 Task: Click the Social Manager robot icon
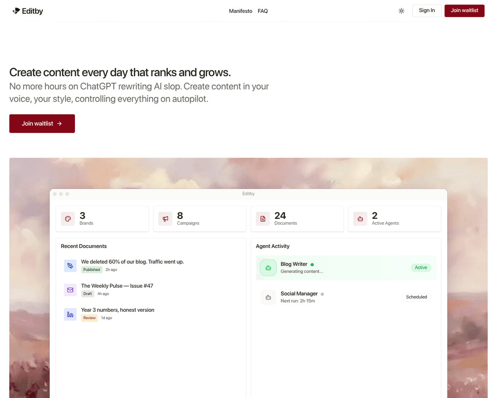268,297
